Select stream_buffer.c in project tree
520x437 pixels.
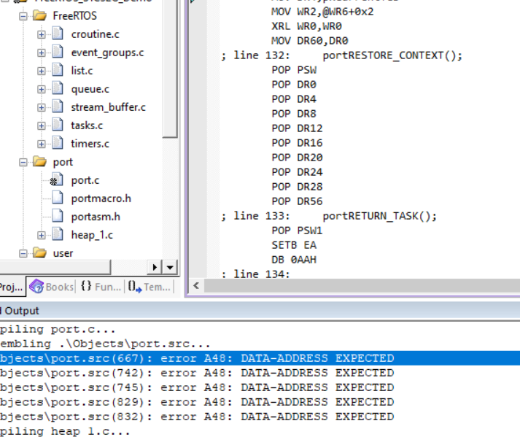coord(108,107)
